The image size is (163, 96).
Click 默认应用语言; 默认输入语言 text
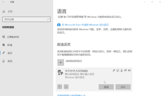(80, 74)
